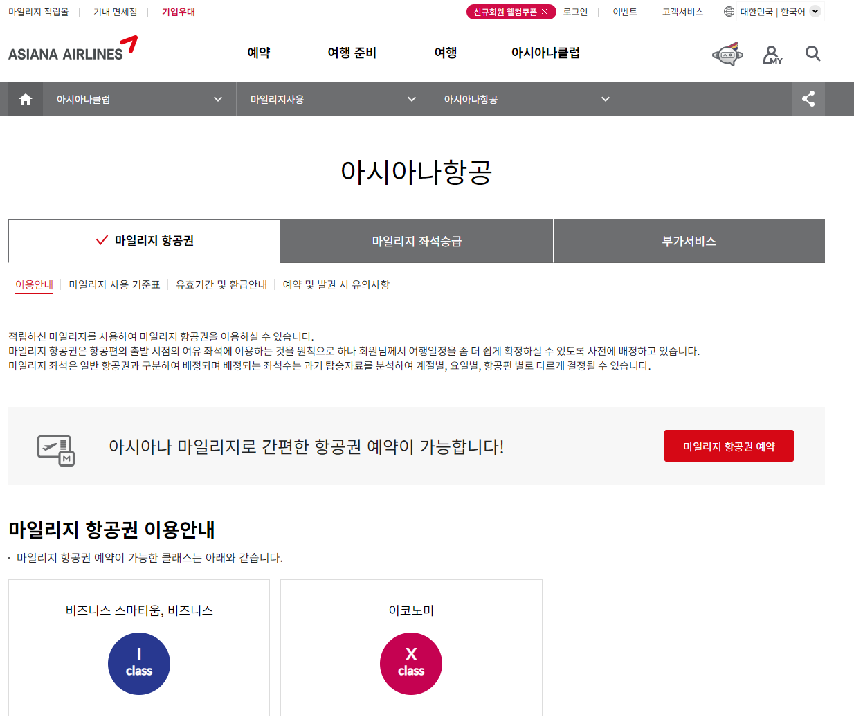Select the 마일리지 항공권 tab

145,241
